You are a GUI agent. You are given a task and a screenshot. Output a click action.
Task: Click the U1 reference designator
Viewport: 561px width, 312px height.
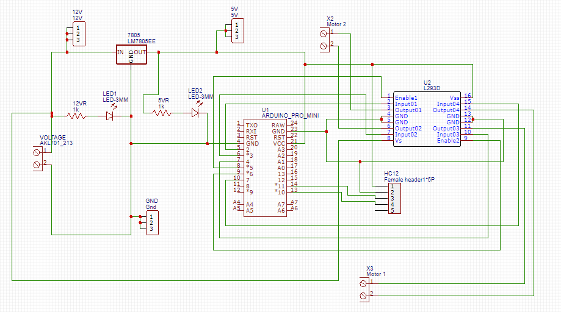[x=265, y=110]
